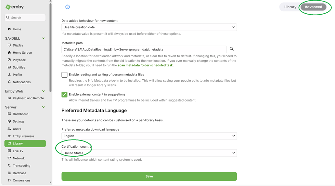Open Date added behaviour dropdown
Image resolution: width=335 pixels, height=186 pixels.
coord(149,27)
